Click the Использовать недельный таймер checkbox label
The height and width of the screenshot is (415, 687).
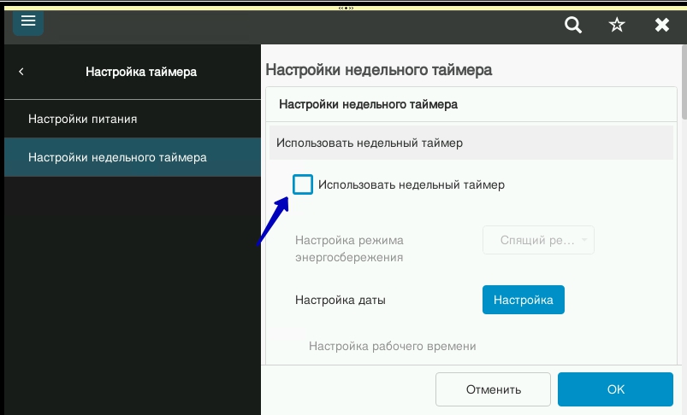click(x=412, y=184)
